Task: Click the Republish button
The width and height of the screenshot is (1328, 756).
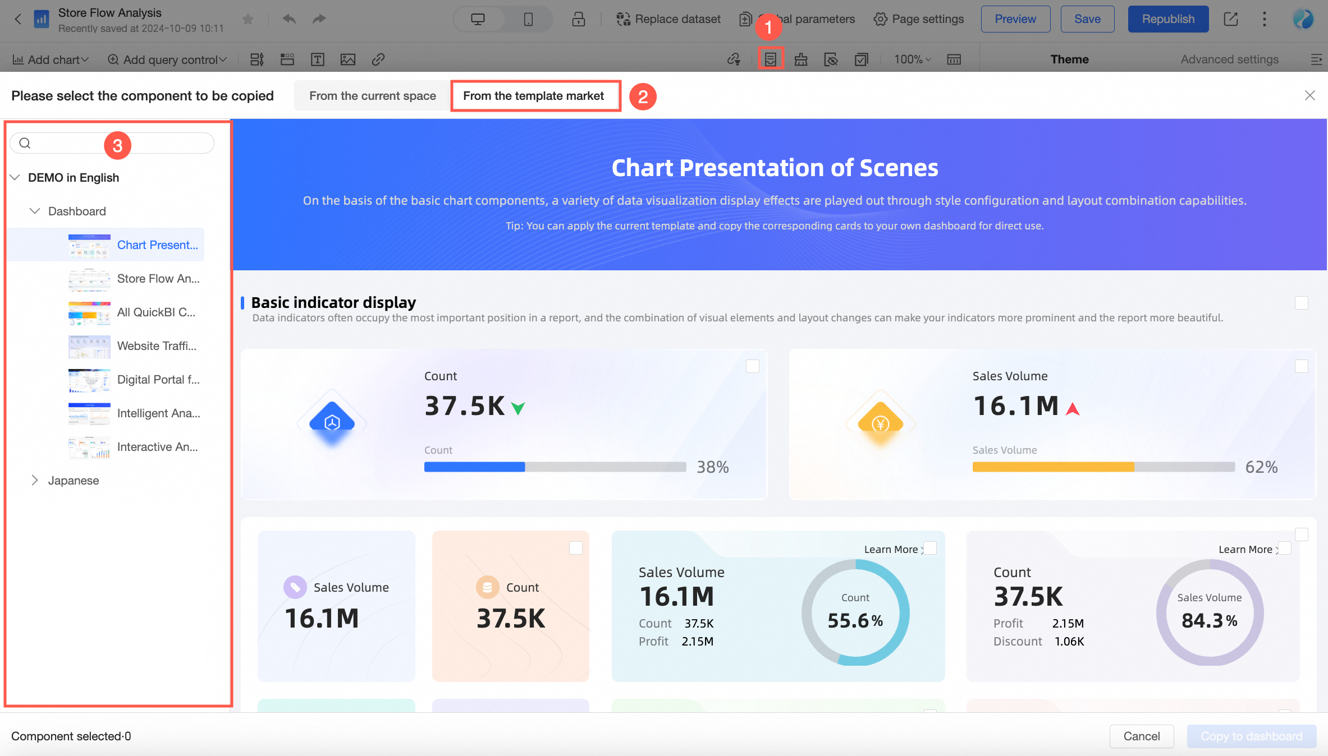Action: pos(1168,19)
